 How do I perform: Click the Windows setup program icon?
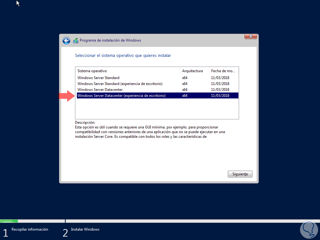(x=76, y=40)
